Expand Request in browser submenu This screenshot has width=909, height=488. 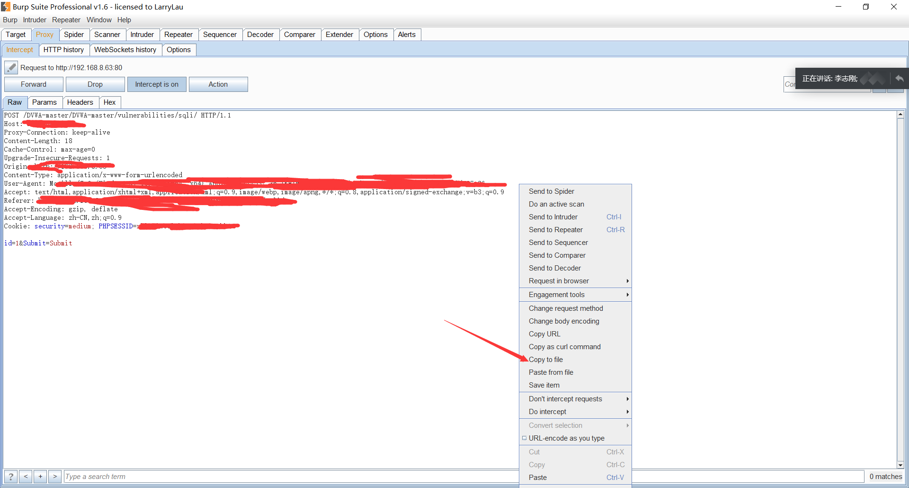click(x=575, y=281)
